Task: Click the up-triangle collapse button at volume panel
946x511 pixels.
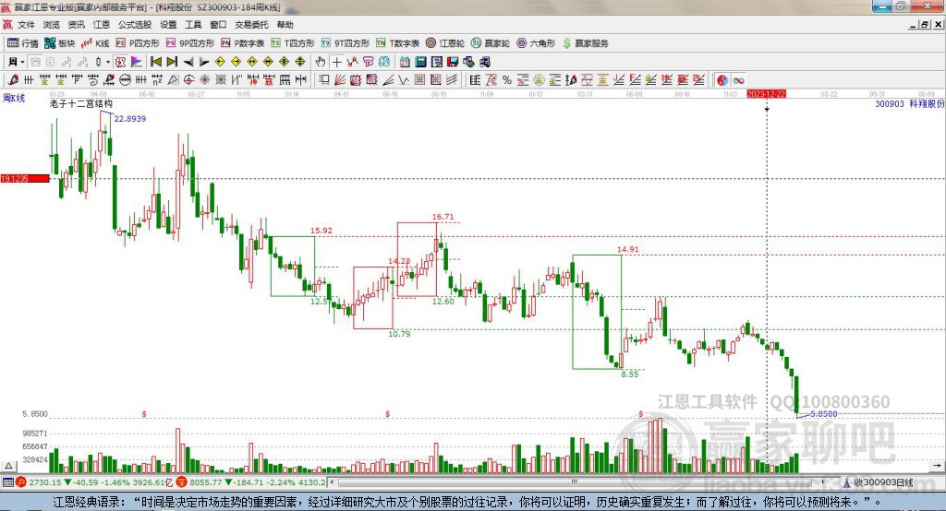Action: click(x=8, y=466)
